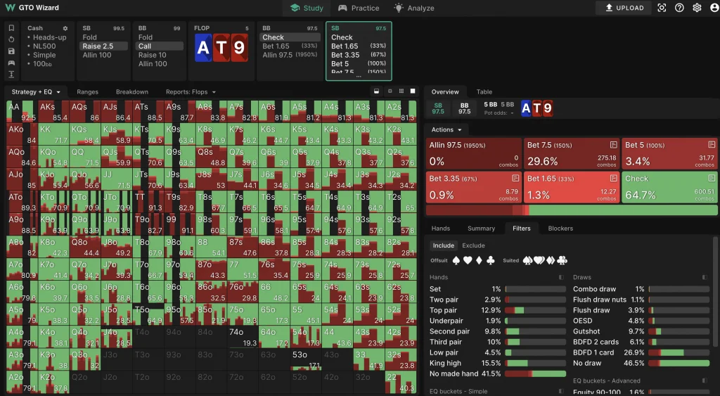
Task: Click the strategy frequency color bar
Action: coord(569,210)
